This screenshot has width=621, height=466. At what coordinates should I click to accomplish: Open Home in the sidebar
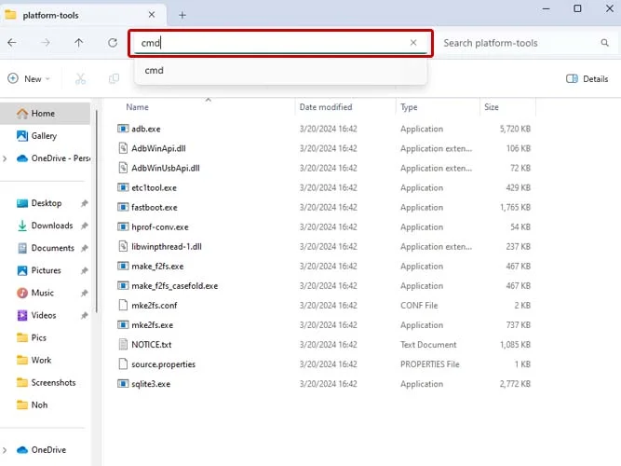(x=43, y=114)
